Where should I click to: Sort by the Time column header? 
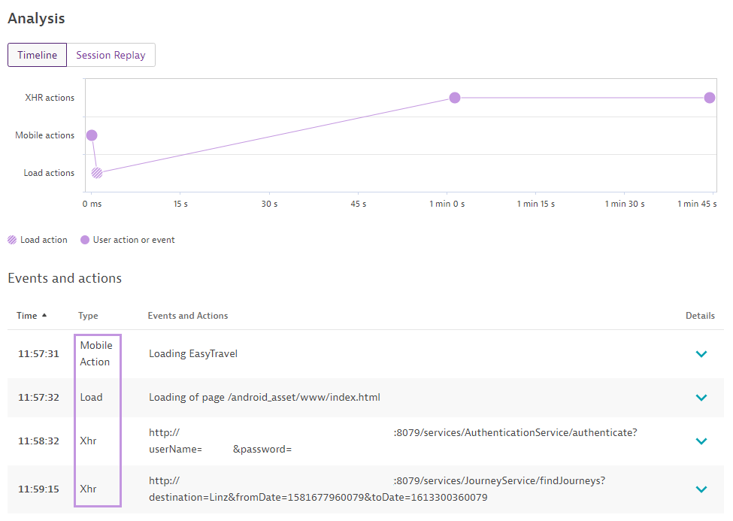[27, 316]
